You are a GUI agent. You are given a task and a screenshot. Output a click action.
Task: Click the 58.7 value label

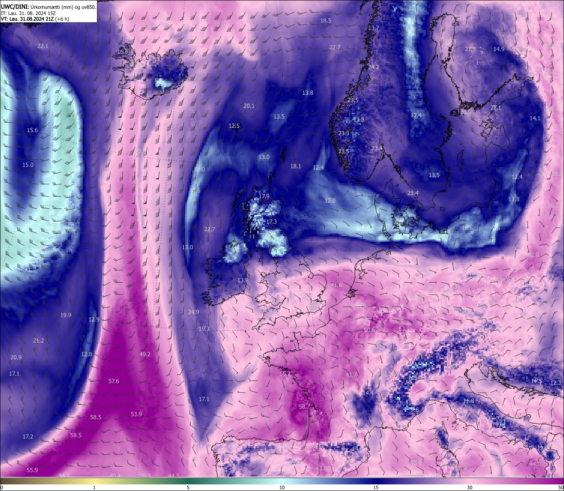304,407
